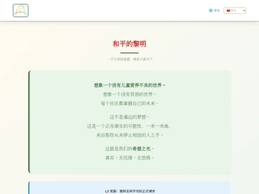The width and height of the screenshot is (259, 194).
Task: Click the heading 和平的黎明
Action: pos(129,44)
